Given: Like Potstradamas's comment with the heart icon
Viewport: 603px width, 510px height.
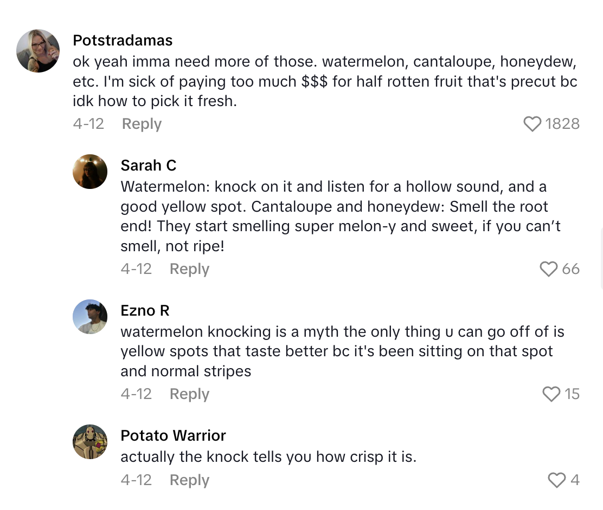Looking at the screenshot, I should tap(533, 124).
